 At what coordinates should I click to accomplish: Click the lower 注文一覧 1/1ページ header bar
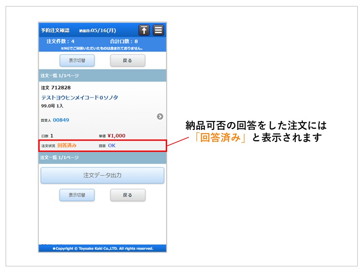tap(102, 158)
